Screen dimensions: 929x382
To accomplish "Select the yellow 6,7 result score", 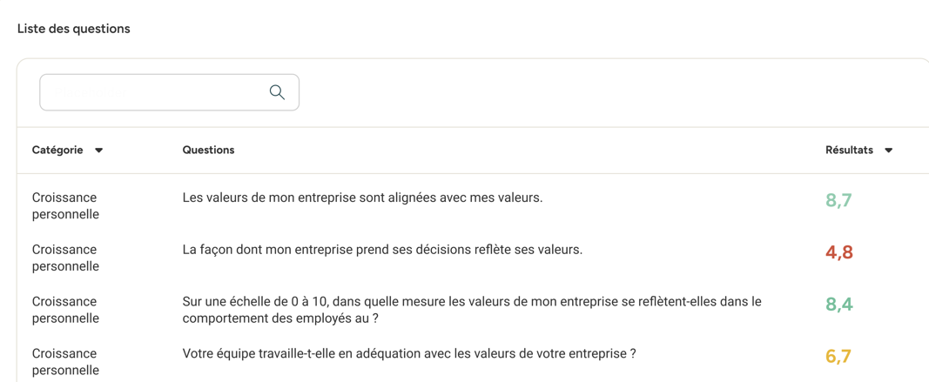I will pos(838,357).
